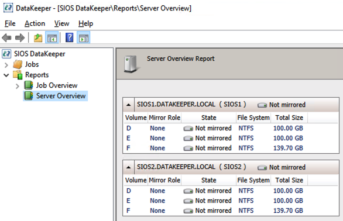This screenshot has width=343, height=221.
Task: Toggle the Show/Hide Action Pane icon
Action: click(x=83, y=37)
